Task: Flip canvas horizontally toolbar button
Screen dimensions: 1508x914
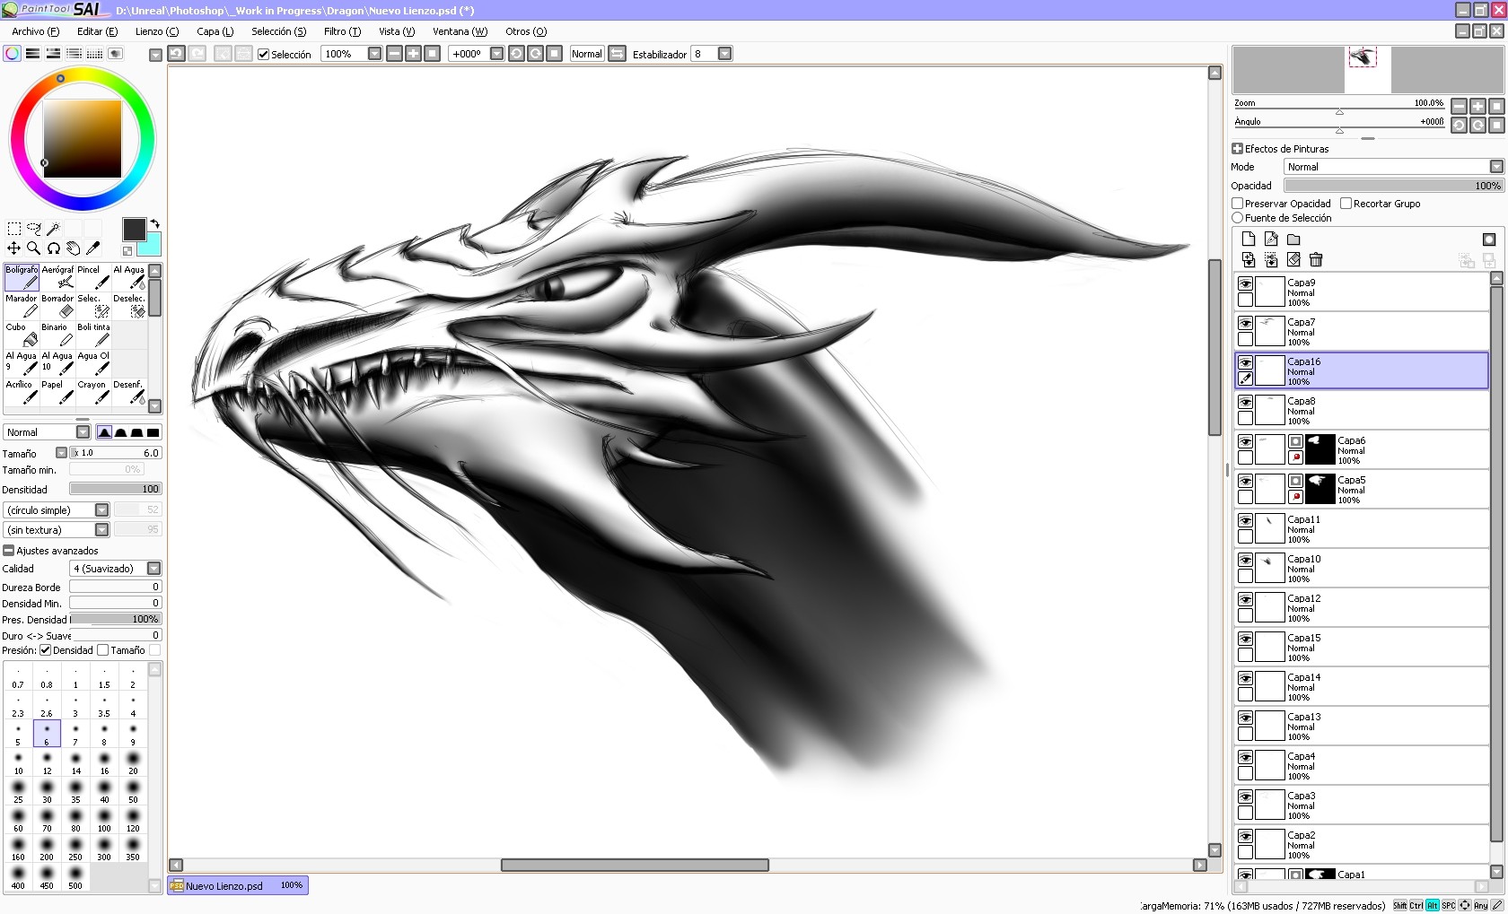Action: click(617, 54)
